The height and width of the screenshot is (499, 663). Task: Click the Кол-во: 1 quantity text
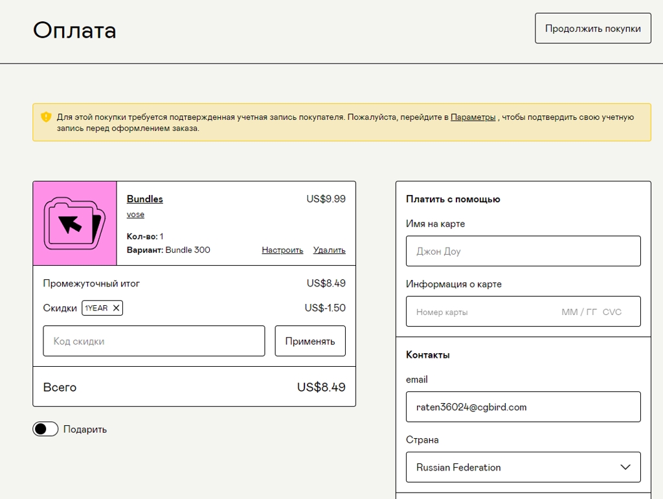[145, 237]
